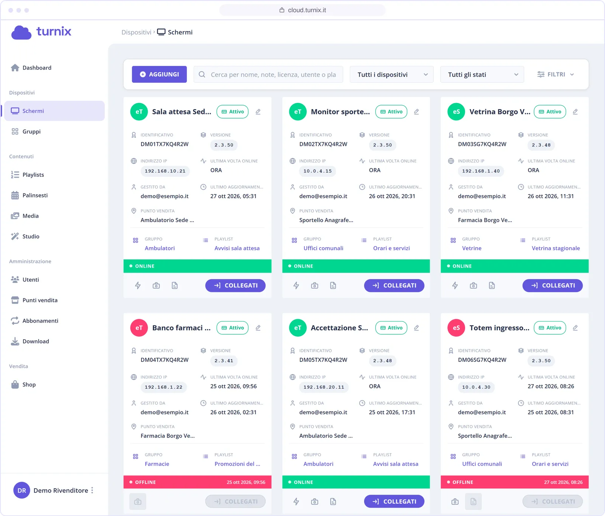Click the edit pencil on Monitor sporte card
605x516 pixels.
(x=416, y=112)
